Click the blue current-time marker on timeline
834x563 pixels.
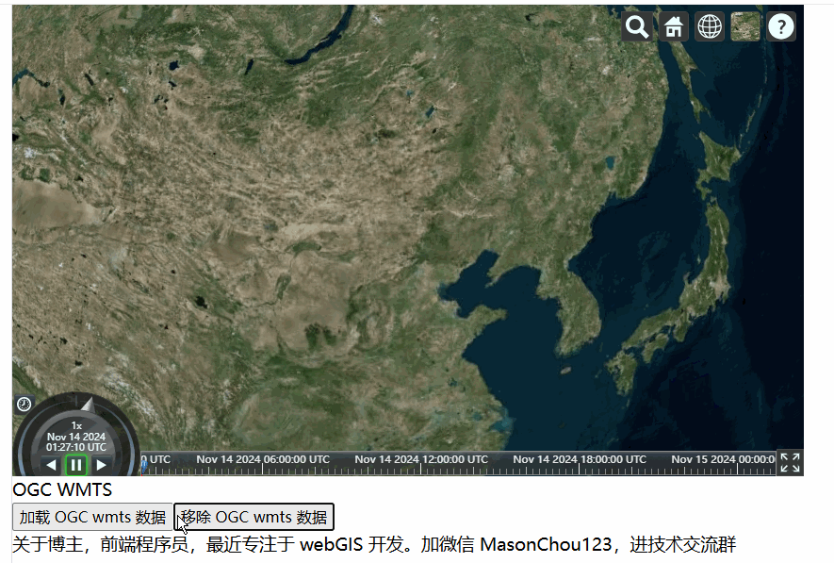[143, 467]
